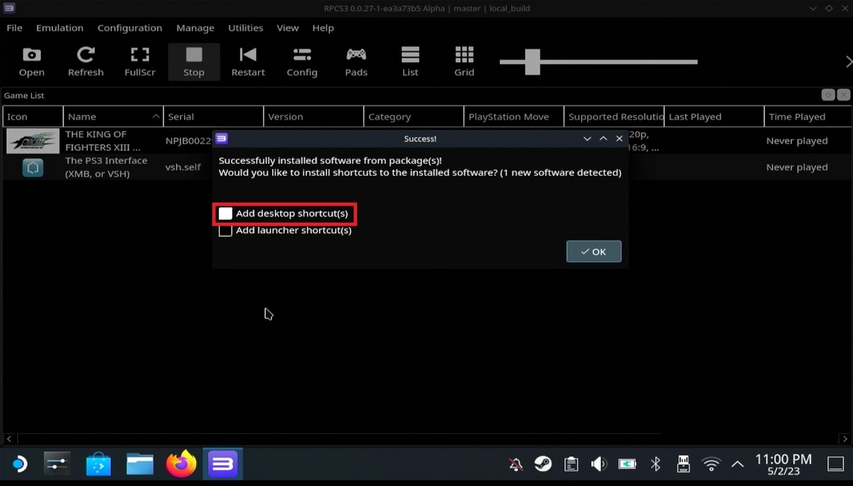This screenshot has height=486, width=853.
Task: Open the volume tray icon
Action: pyautogui.click(x=599, y=465)
